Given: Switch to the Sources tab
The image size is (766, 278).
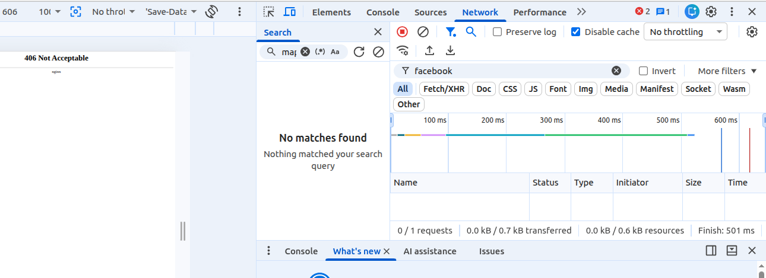Looking at the screenshot, I should tap(431, 12).
